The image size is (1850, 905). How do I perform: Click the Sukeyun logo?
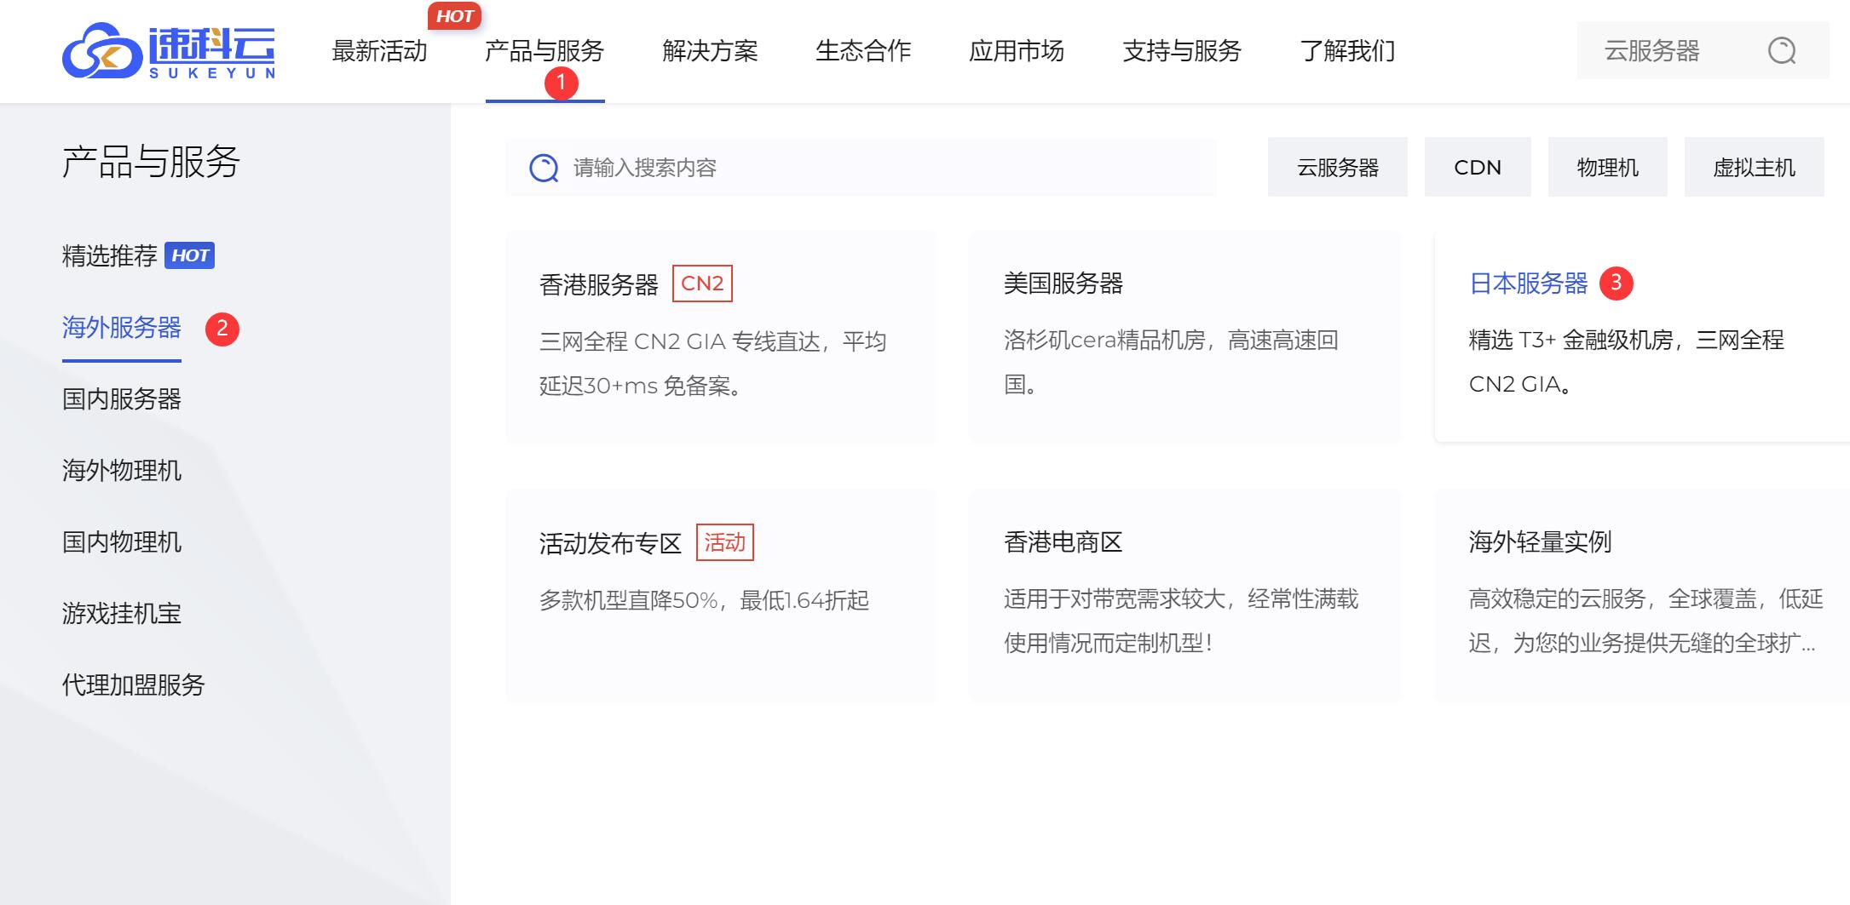169,51
